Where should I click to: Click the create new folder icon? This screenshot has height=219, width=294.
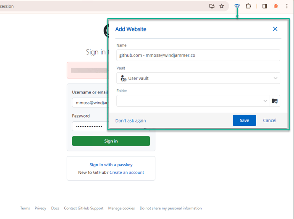click(x=275, y=101)
